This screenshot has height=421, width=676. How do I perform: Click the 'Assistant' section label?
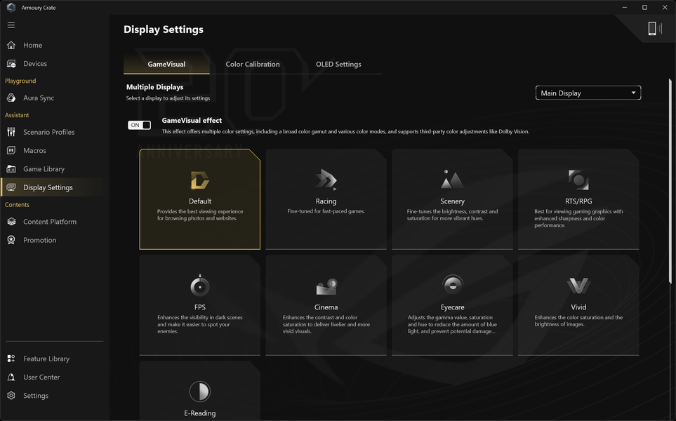click(17, 115)
